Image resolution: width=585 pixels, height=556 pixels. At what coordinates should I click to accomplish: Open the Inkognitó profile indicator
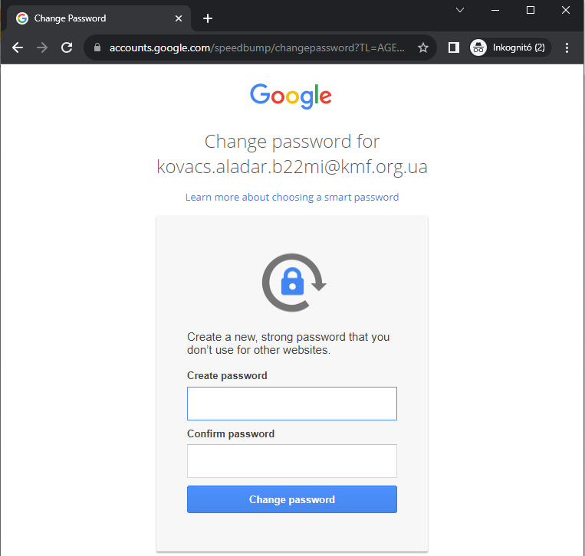tap(510, 47)
